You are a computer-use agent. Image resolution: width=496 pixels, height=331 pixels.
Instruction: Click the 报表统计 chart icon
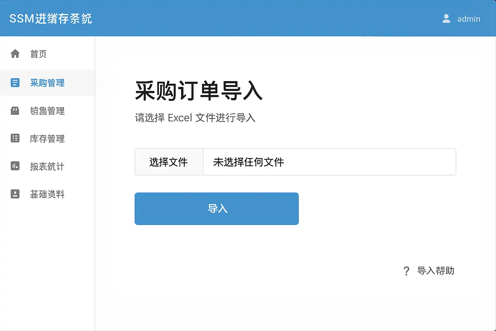[x=15, y=166]
